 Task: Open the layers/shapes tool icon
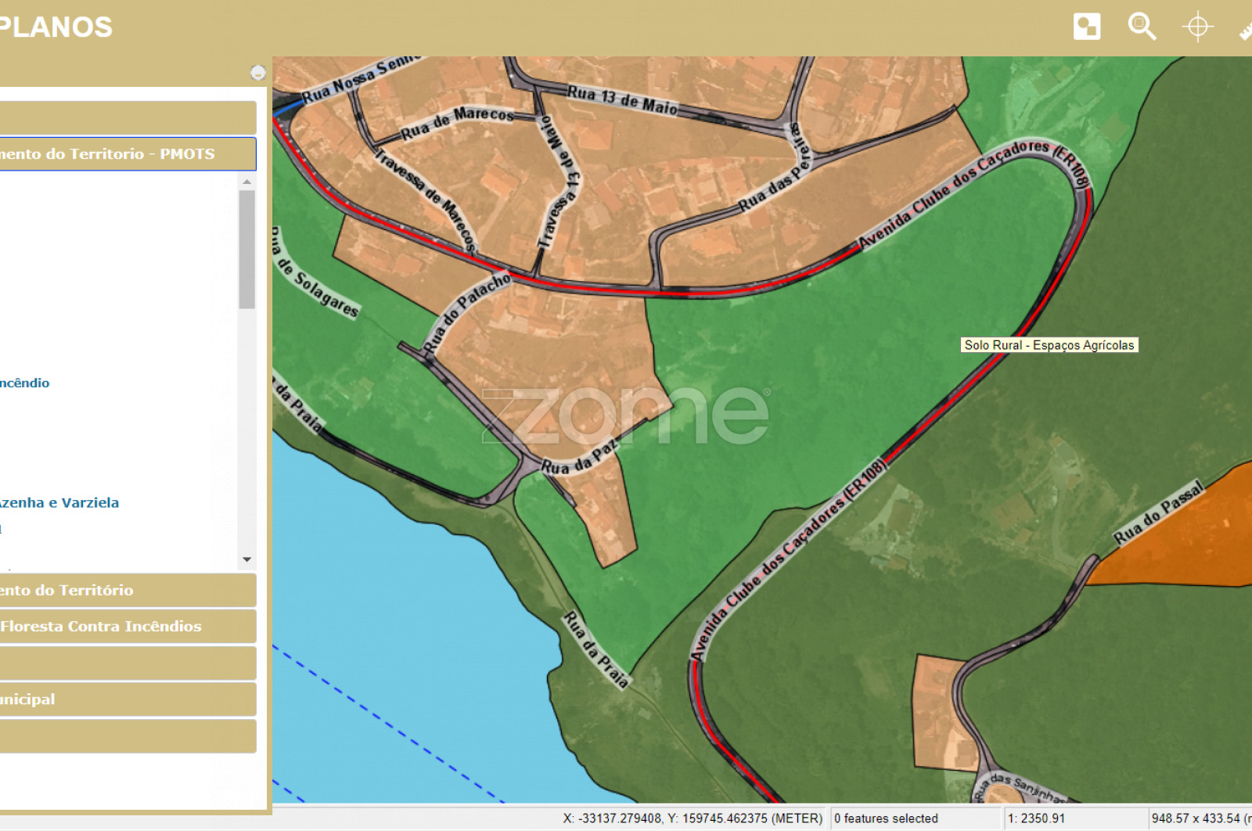pyautogui.click(x=1086, y=27)
